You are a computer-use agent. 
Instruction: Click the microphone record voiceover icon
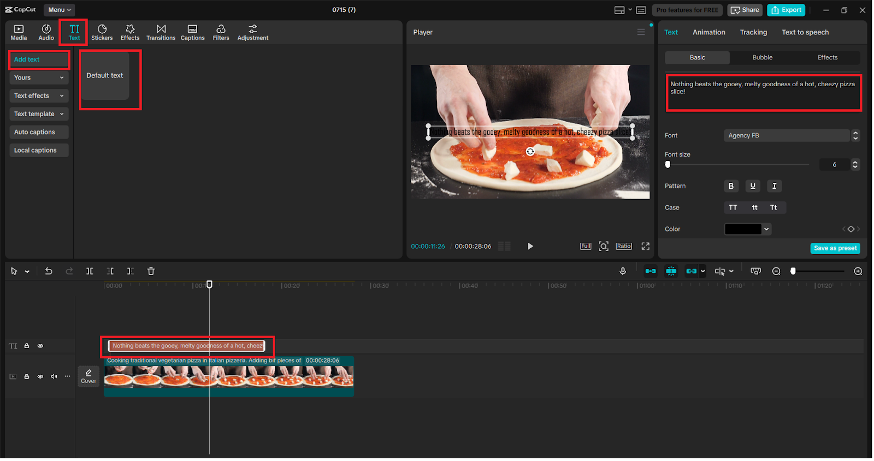click(x=623, y=271)
